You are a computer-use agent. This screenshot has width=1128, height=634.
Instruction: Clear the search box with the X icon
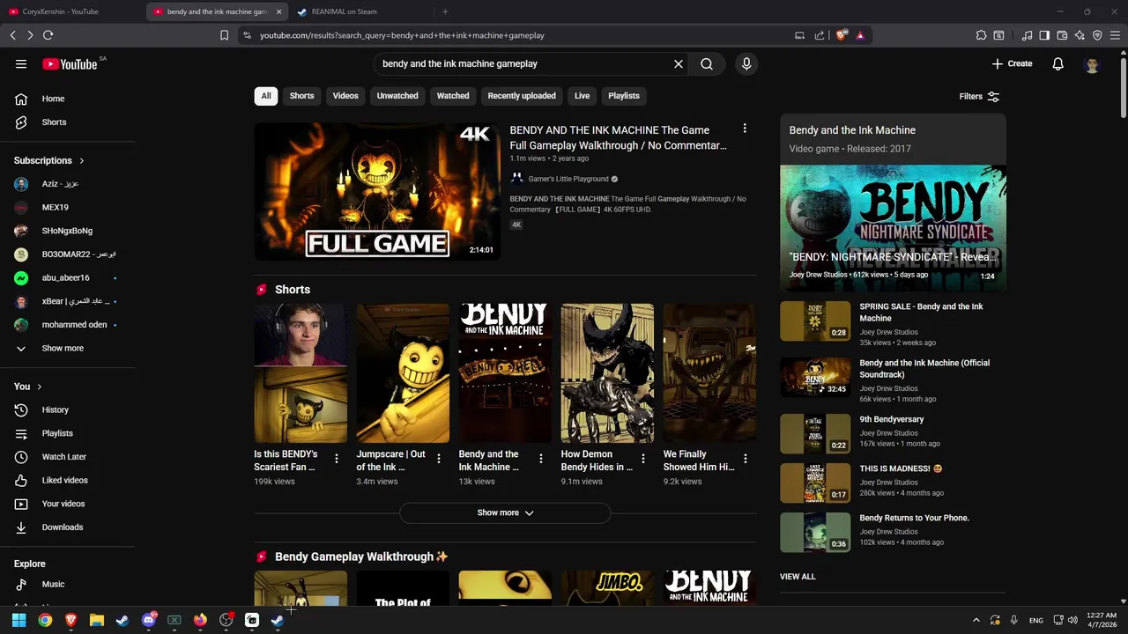coord(679,63)
